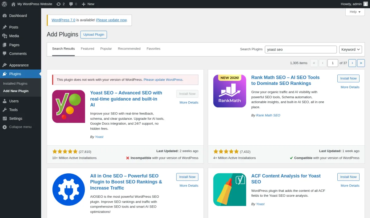The width and height of the screenshot is (370, 218).
Task: Click the disabled Yoast Install Now button
Action: point(187,94)
